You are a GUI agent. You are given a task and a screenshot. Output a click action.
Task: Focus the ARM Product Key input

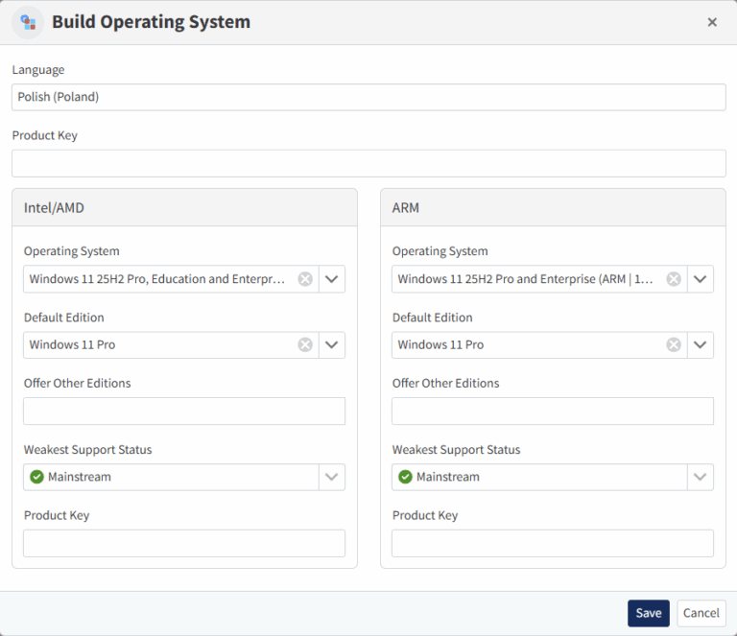tap(553, 544)
